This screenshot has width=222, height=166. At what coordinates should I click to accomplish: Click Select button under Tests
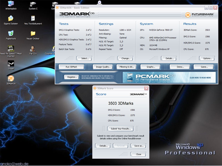pos(84,58)
